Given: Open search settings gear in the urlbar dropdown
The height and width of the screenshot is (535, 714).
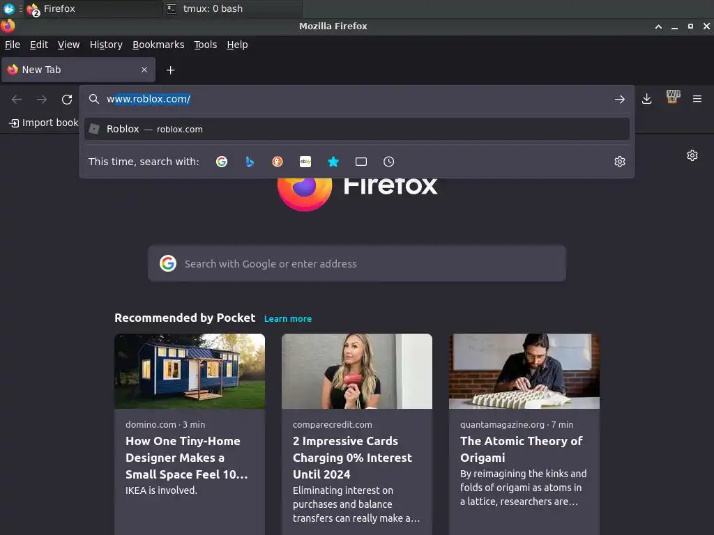Looking at the screenshot, I should click(619, 162).
